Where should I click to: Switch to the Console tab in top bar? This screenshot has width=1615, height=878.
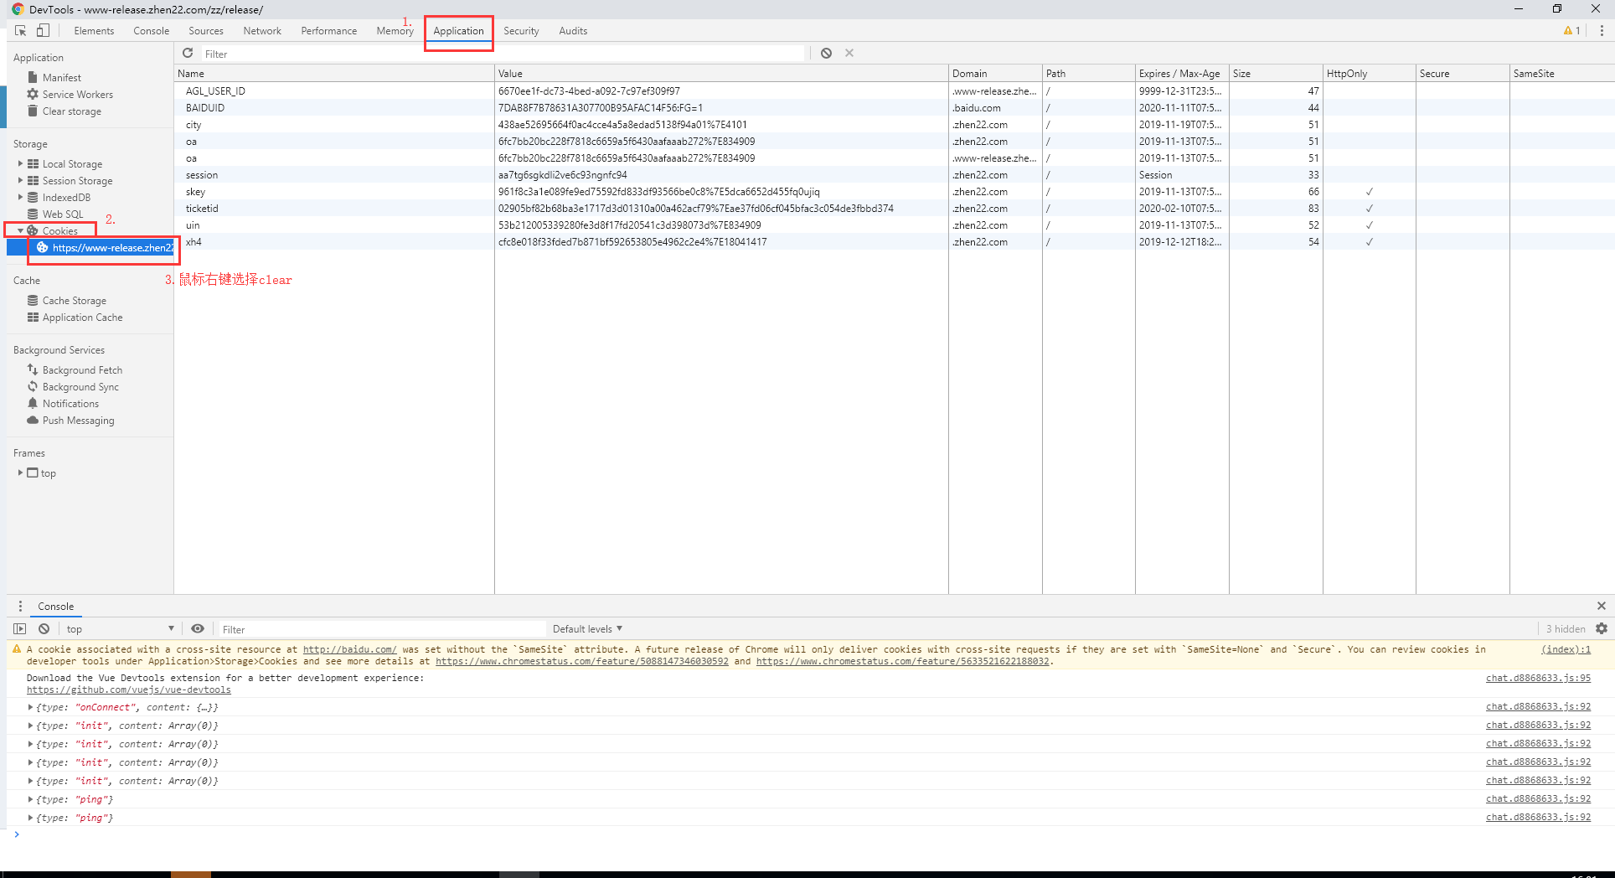[151, 30]
